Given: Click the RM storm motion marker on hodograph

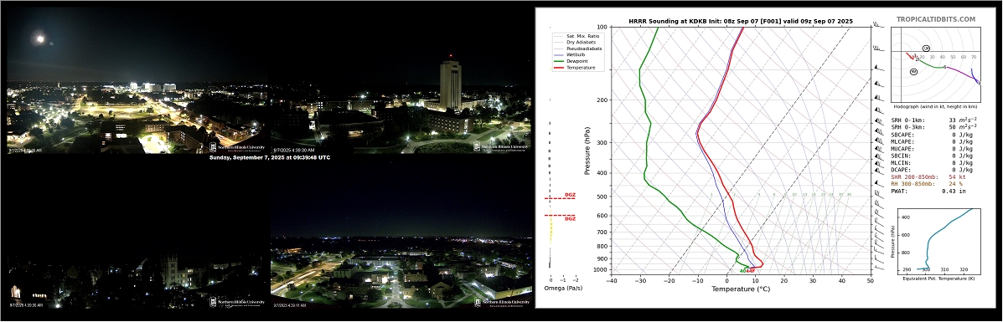Looking at the screenshot, I should tap(913, 72).
